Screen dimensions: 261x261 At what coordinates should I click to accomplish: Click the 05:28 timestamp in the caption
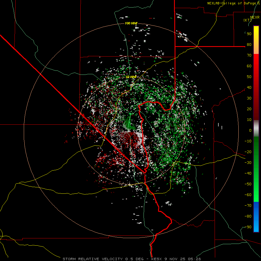tap(195, 259)
